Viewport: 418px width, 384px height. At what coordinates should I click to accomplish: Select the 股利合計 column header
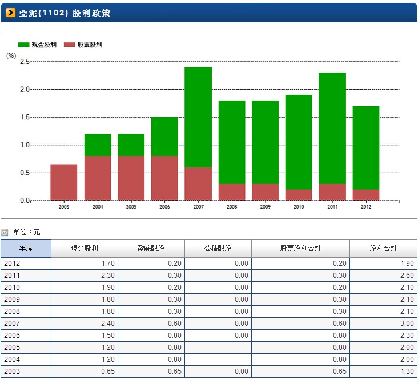383,249
